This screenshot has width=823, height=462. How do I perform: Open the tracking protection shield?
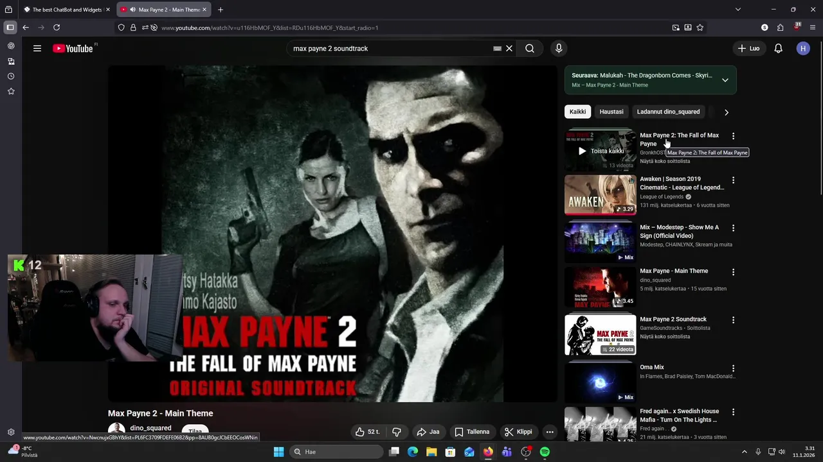point(121,28)
